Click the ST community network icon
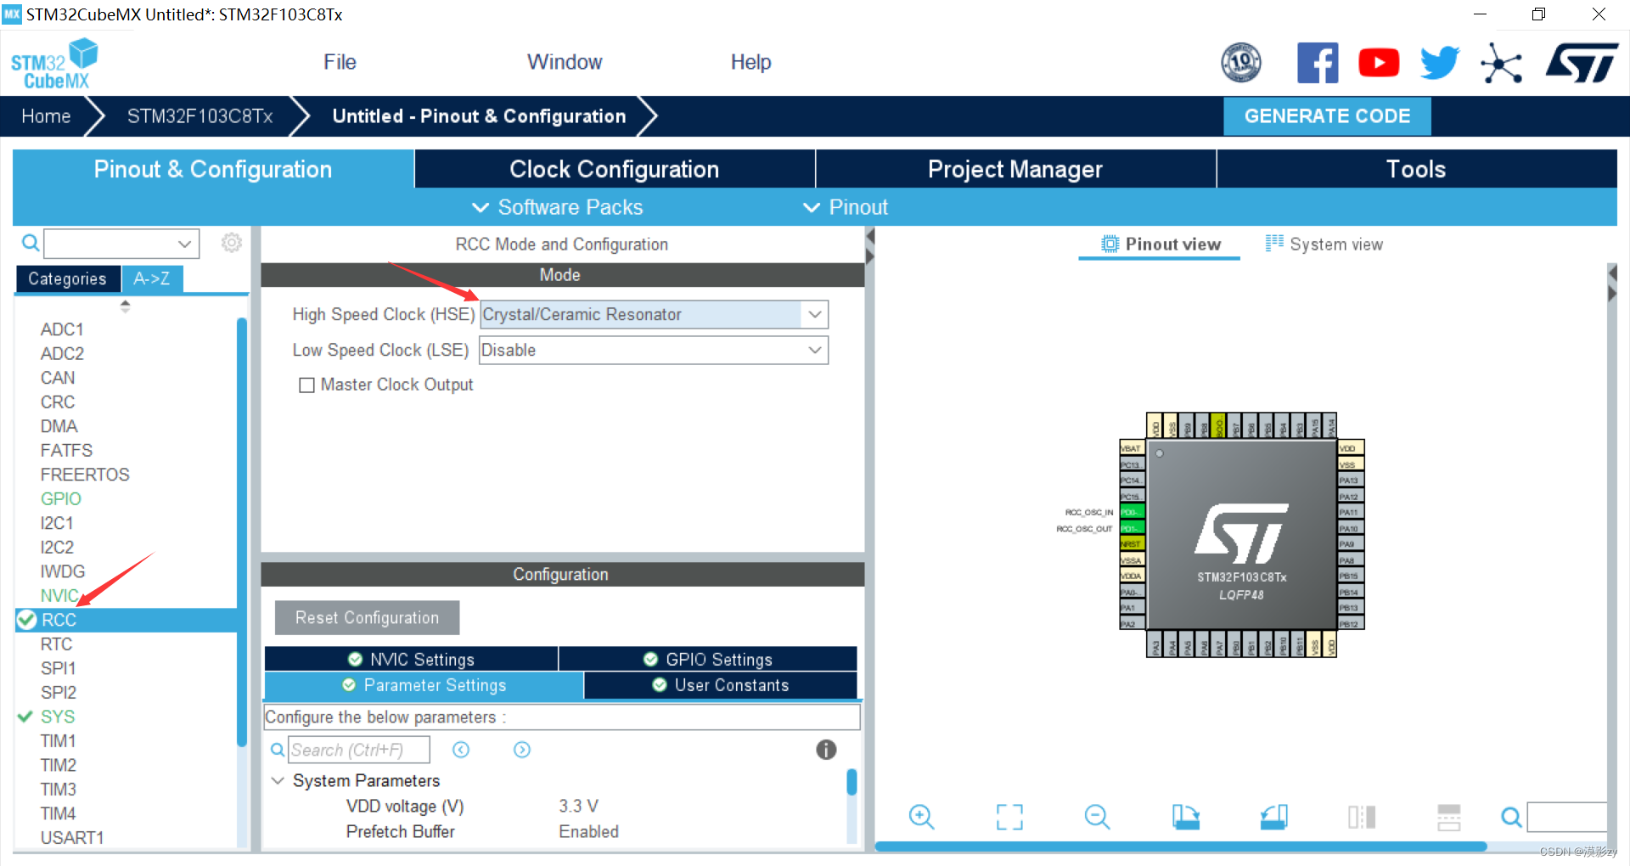 click(1501, 63)
